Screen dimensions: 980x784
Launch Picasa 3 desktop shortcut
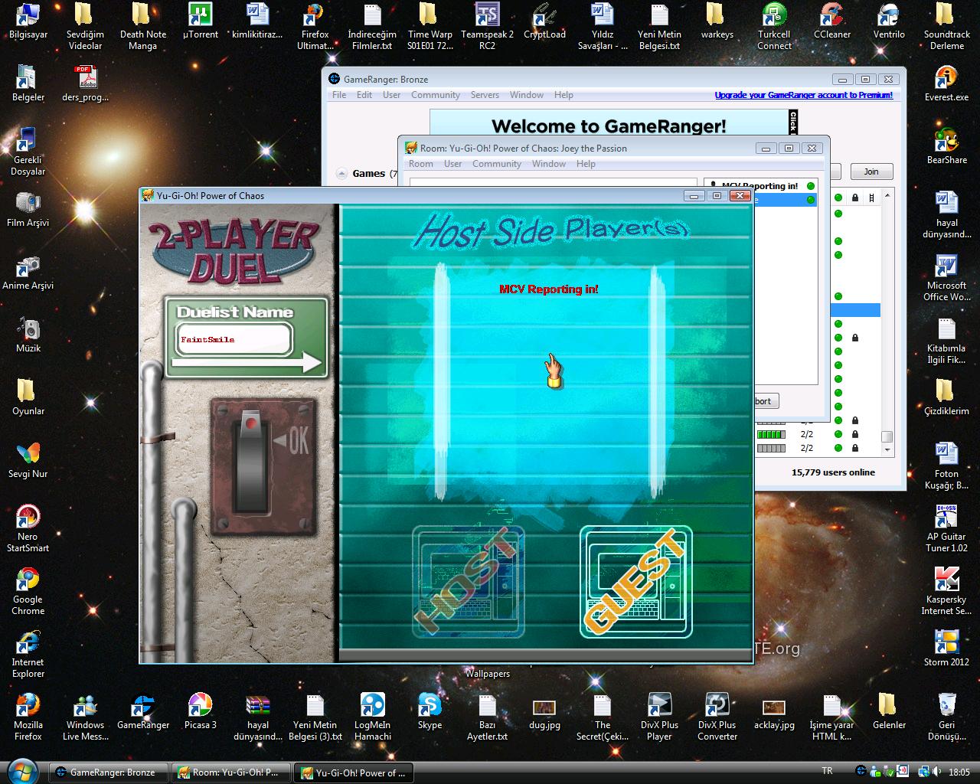click(x=201, y=712)
